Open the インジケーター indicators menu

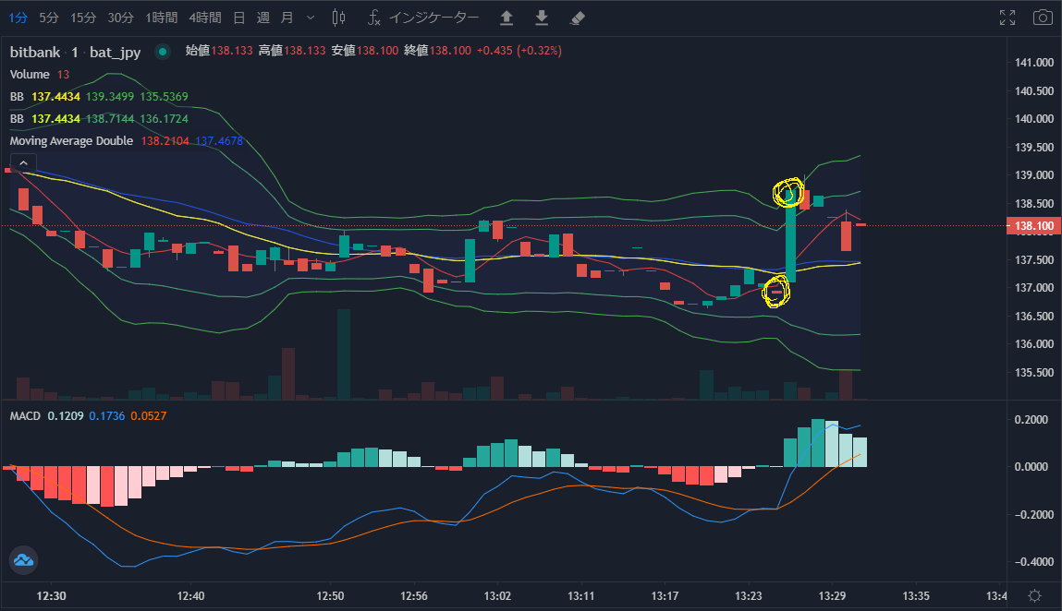tap(422, 18)
